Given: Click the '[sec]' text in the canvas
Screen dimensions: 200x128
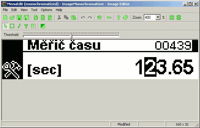Looking at the screenshot, I should pyautogui.click(x=44, y=70).
